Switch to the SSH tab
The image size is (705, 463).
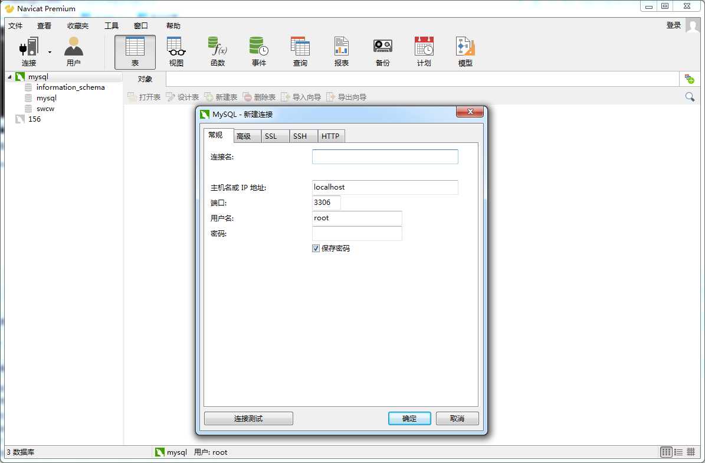[303, 136]
